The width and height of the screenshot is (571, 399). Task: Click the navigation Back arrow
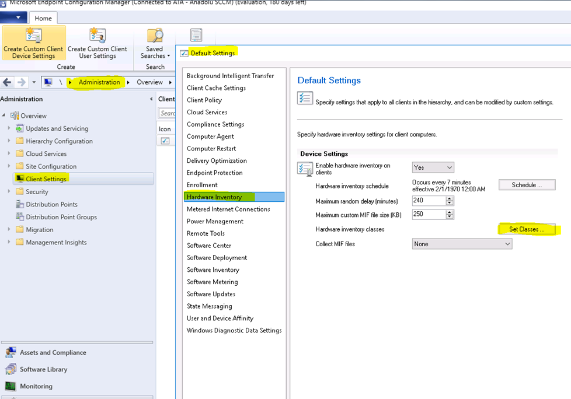point(7,82)
